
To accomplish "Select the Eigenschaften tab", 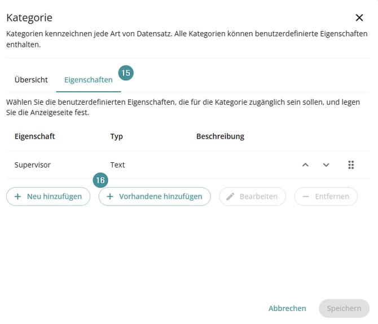I will tap(89, 79).
